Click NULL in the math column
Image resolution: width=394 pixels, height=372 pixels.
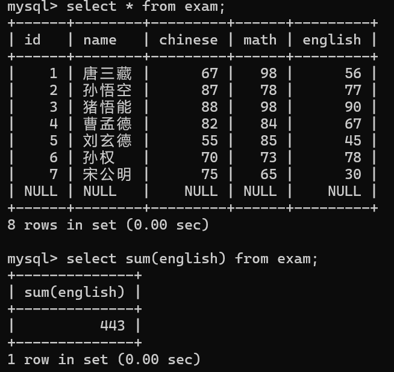260,191
